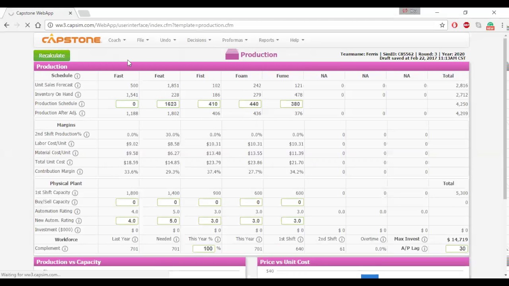
Task: Open the Coach dropdown menu
Action: click(117, 40)
